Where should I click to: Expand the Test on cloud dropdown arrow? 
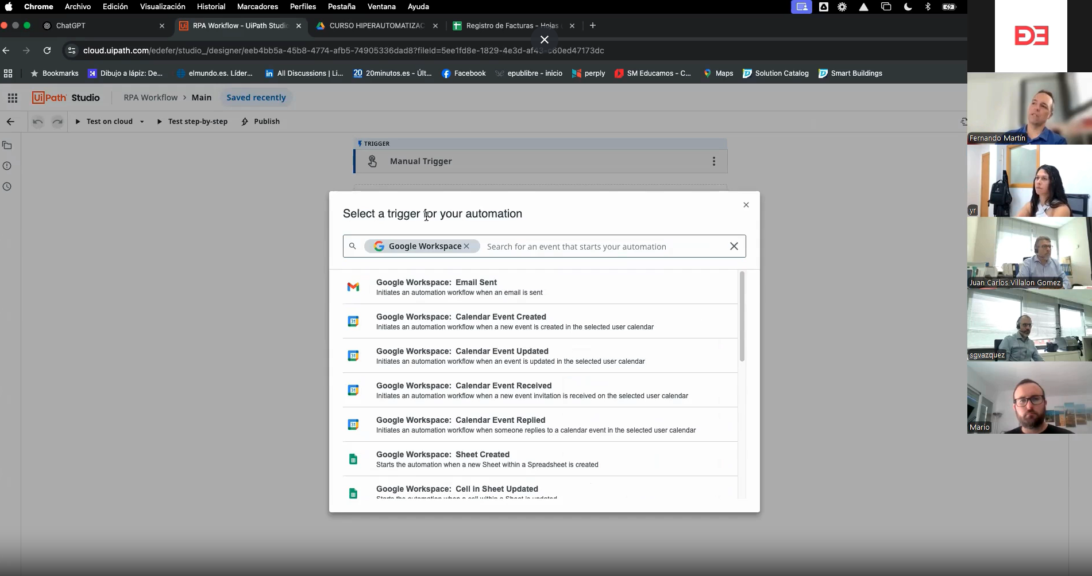(142, 122)
